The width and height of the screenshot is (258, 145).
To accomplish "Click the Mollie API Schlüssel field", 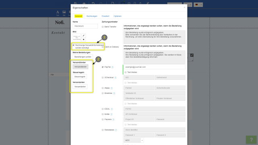I will tap(154, 114).
